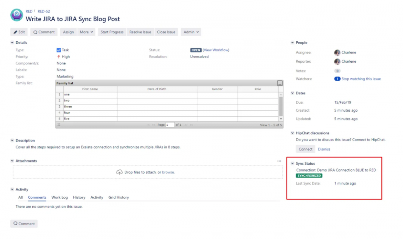Click the "three" cell in Family list
The image size is (403, 239).
[90, 107]
